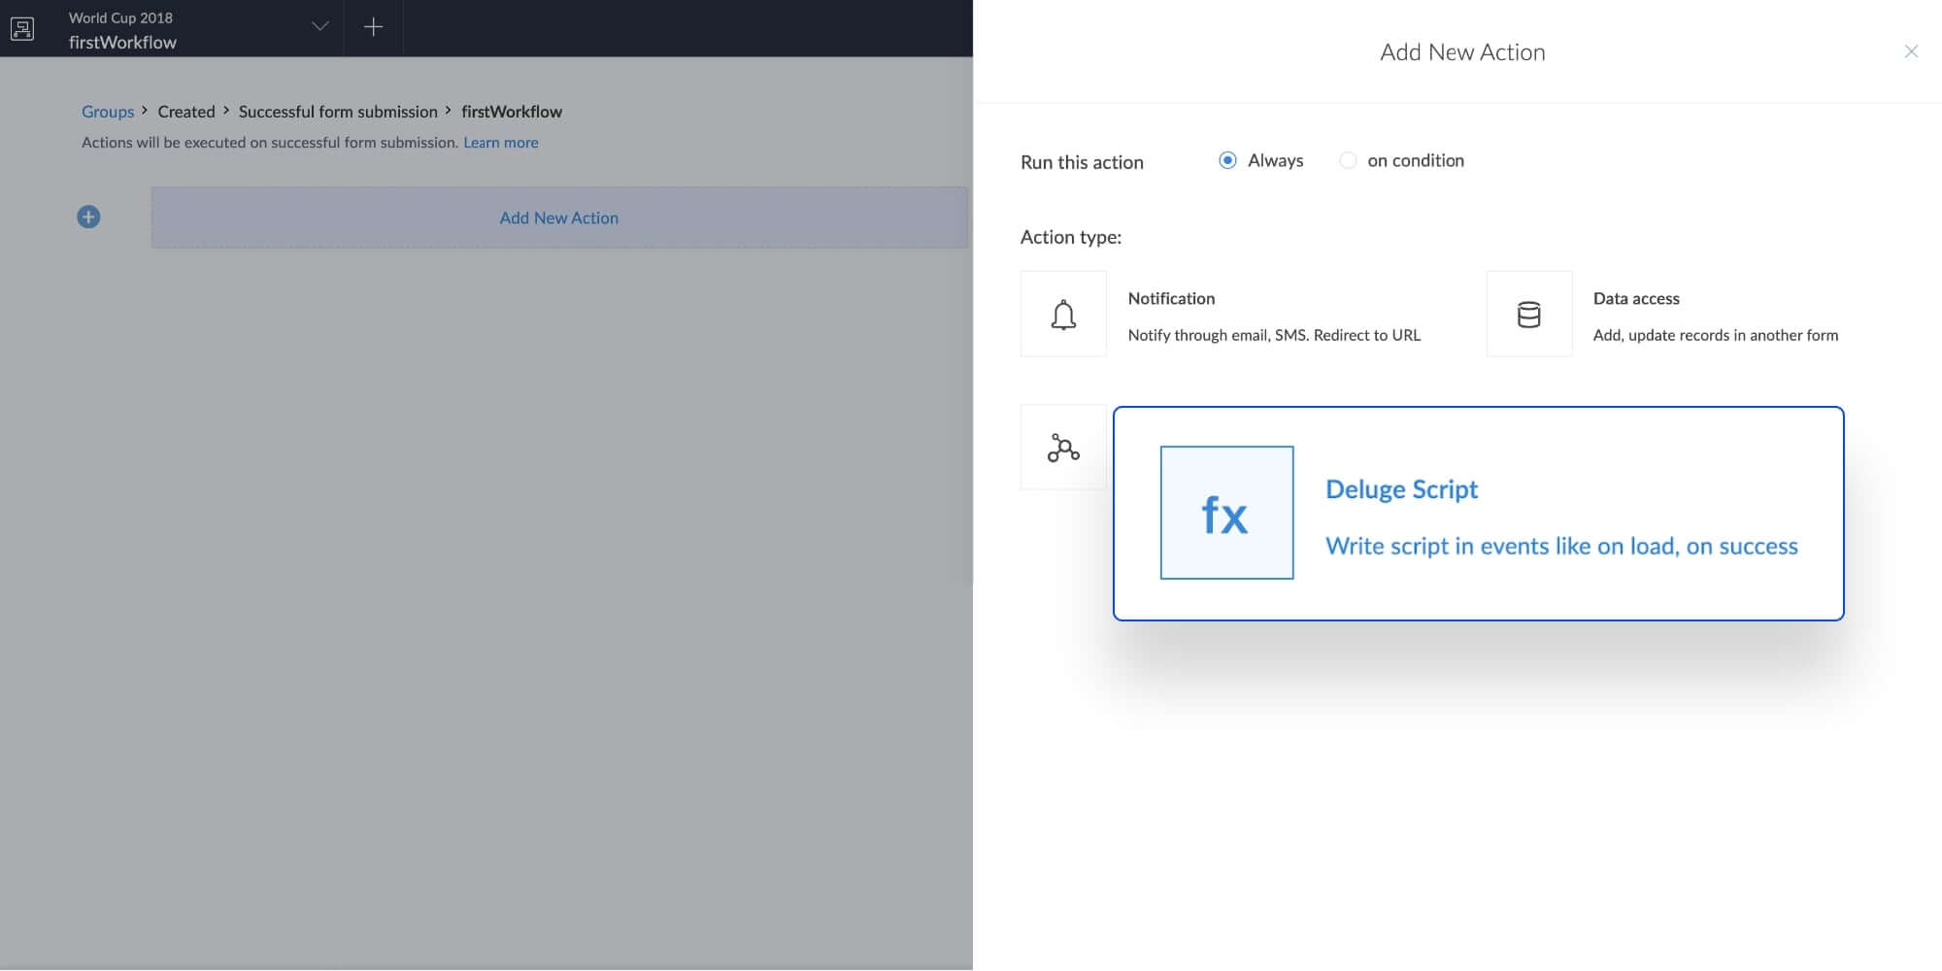Select the Notification action type label
1942x971 pixels.
(1171, 299)
